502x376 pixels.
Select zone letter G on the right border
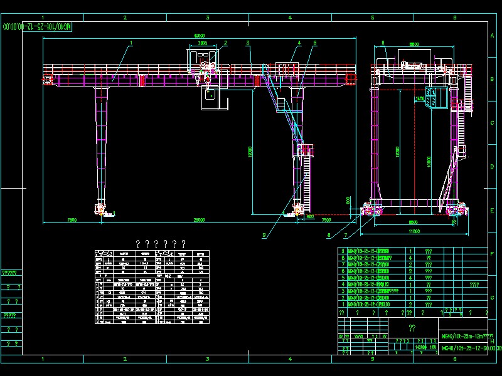click(x=492, y=297)
